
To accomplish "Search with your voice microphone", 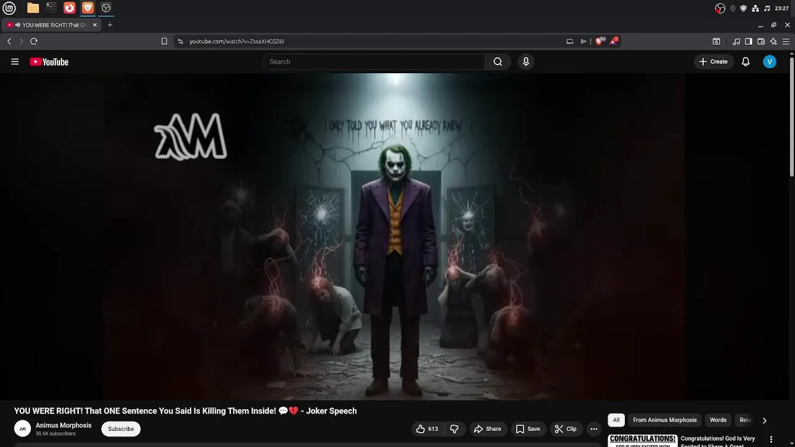I will [x=526, y=61].
